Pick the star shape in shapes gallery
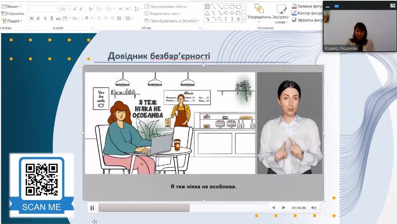The width and height of the screenshot is (397, 224). [238, 19]
